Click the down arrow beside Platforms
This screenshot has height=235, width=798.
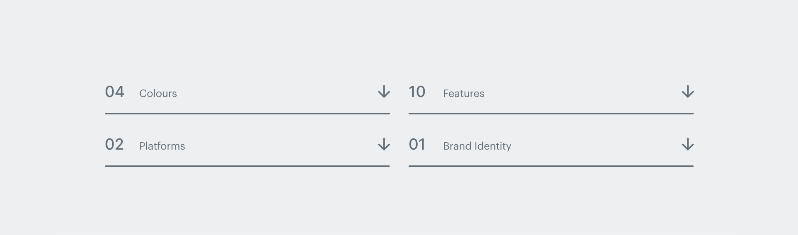click(384, 144)
